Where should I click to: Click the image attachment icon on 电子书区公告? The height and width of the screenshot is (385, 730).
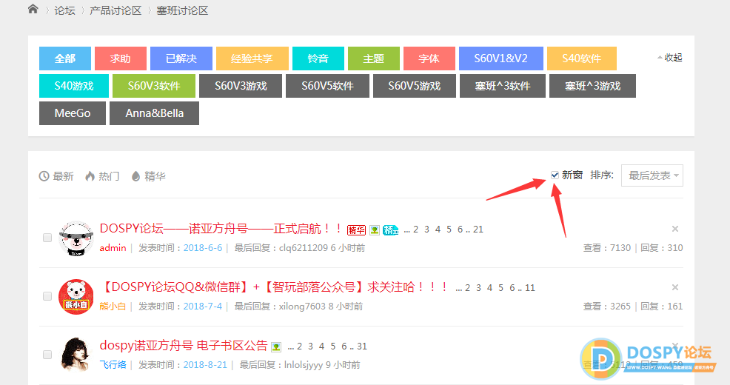coord(276,346)
